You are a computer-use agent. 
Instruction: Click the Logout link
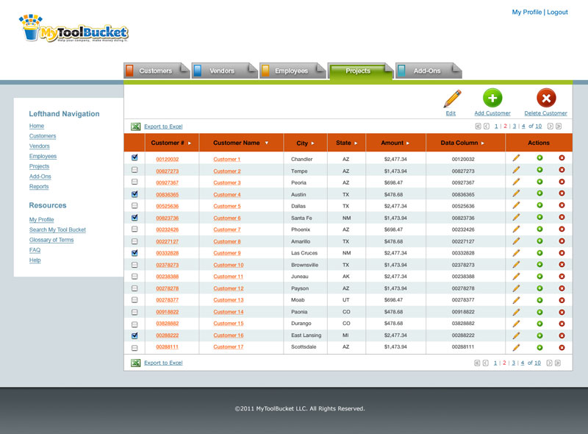point(557,13)
